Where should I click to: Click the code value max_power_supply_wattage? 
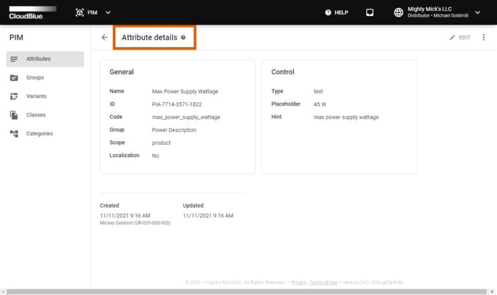click(186, 117)
